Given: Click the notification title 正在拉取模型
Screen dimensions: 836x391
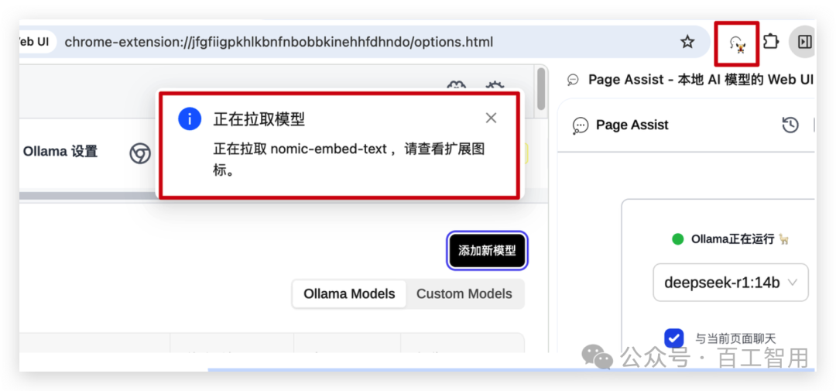Looking at the screenshot, I should coord(259,118).
